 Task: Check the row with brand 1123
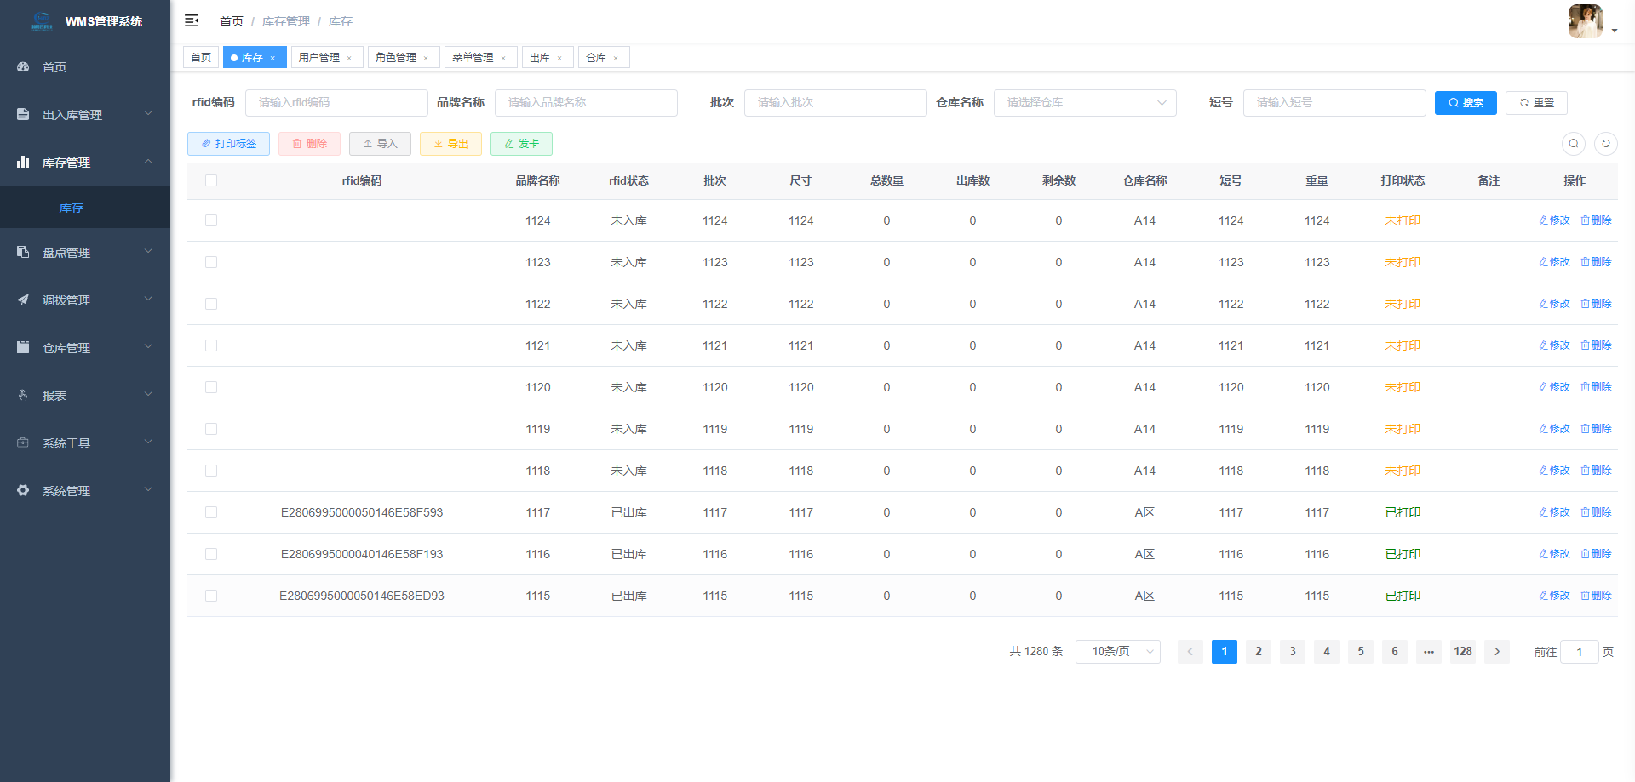211,262
